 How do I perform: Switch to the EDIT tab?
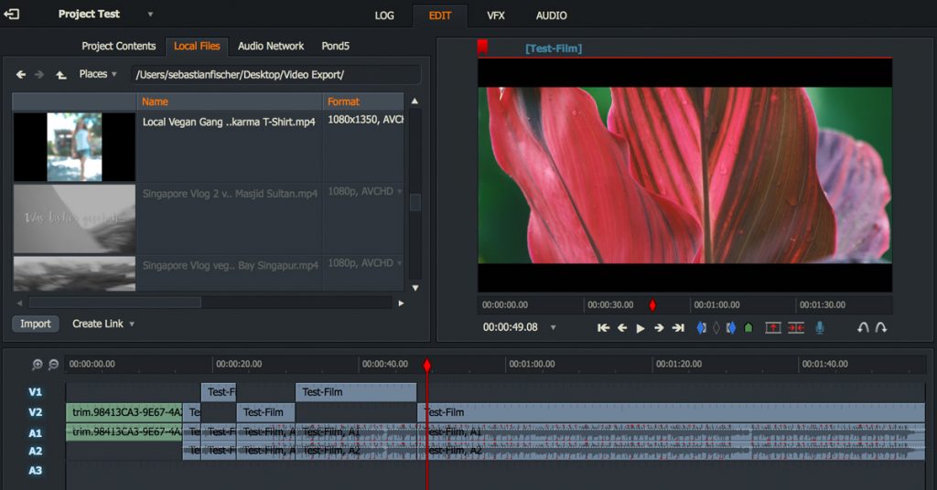point(440,16)
